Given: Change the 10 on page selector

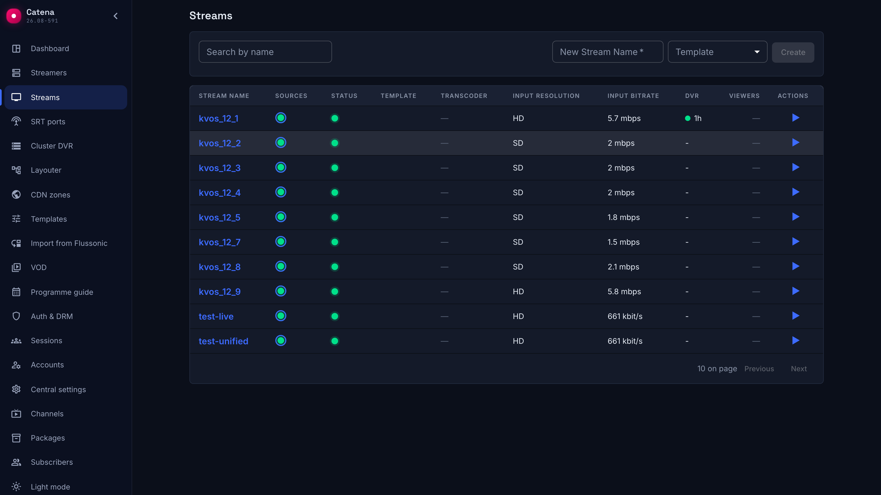Looking at the screenshot, I should [x=717, y=369].
